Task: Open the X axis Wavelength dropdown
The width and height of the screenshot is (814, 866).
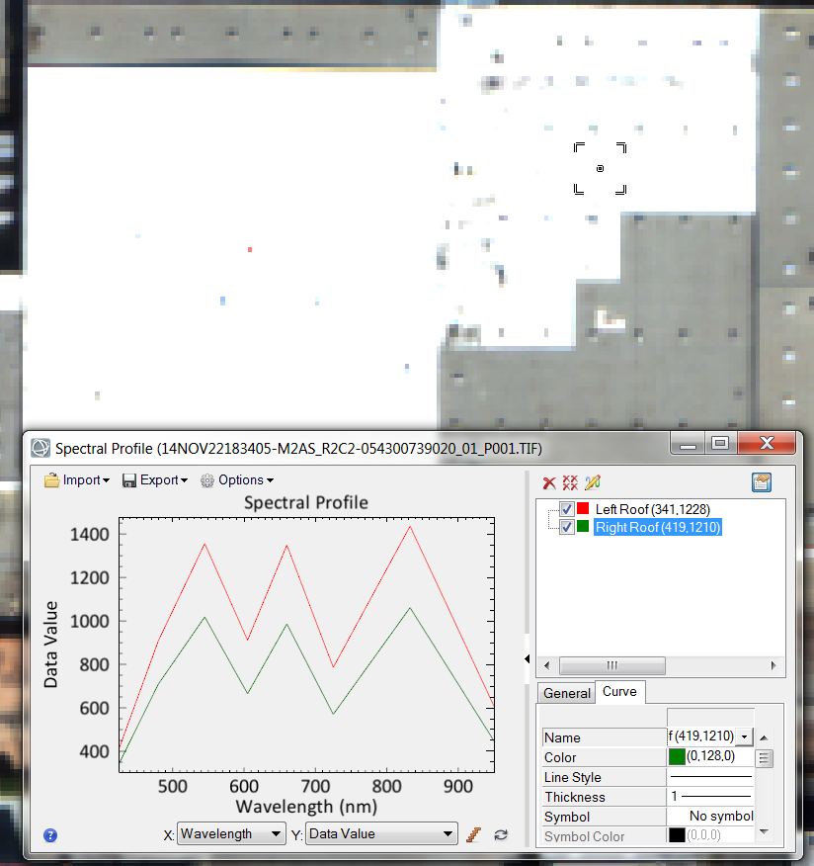Action: (x=231, y=834)
